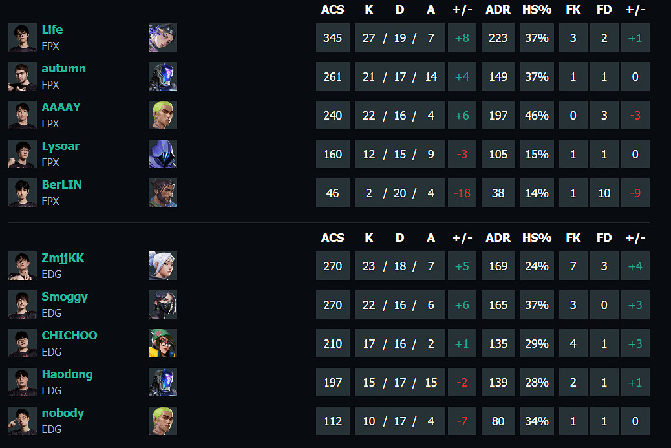This screenshot has height=448, width=671.
Task: Click Lysoar's profile picture
Action: 23,154
